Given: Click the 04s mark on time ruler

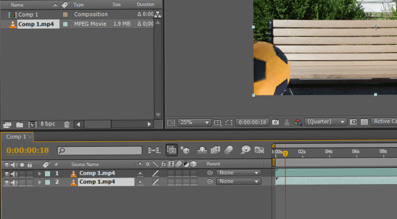Looking at the screenshot, I should pos(328,152).
